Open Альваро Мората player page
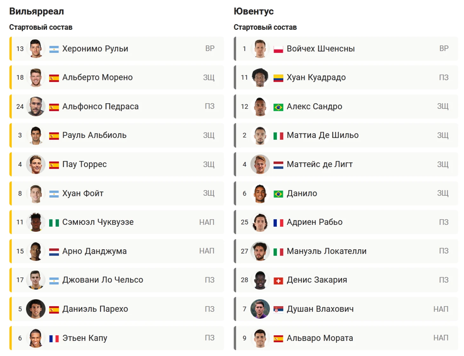The width and height of the screenshot is (464, 356). point(320,338)
